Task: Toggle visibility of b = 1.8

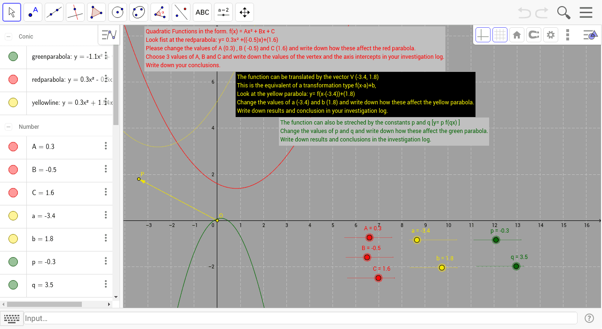Action: (13, 239)
